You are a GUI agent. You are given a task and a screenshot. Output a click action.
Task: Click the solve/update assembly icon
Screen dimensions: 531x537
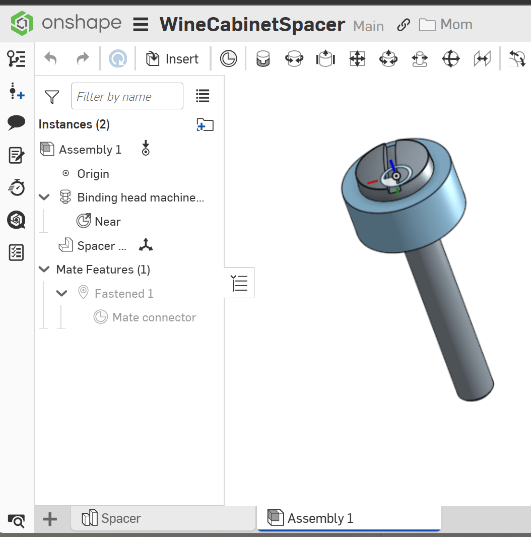[117, 58]
